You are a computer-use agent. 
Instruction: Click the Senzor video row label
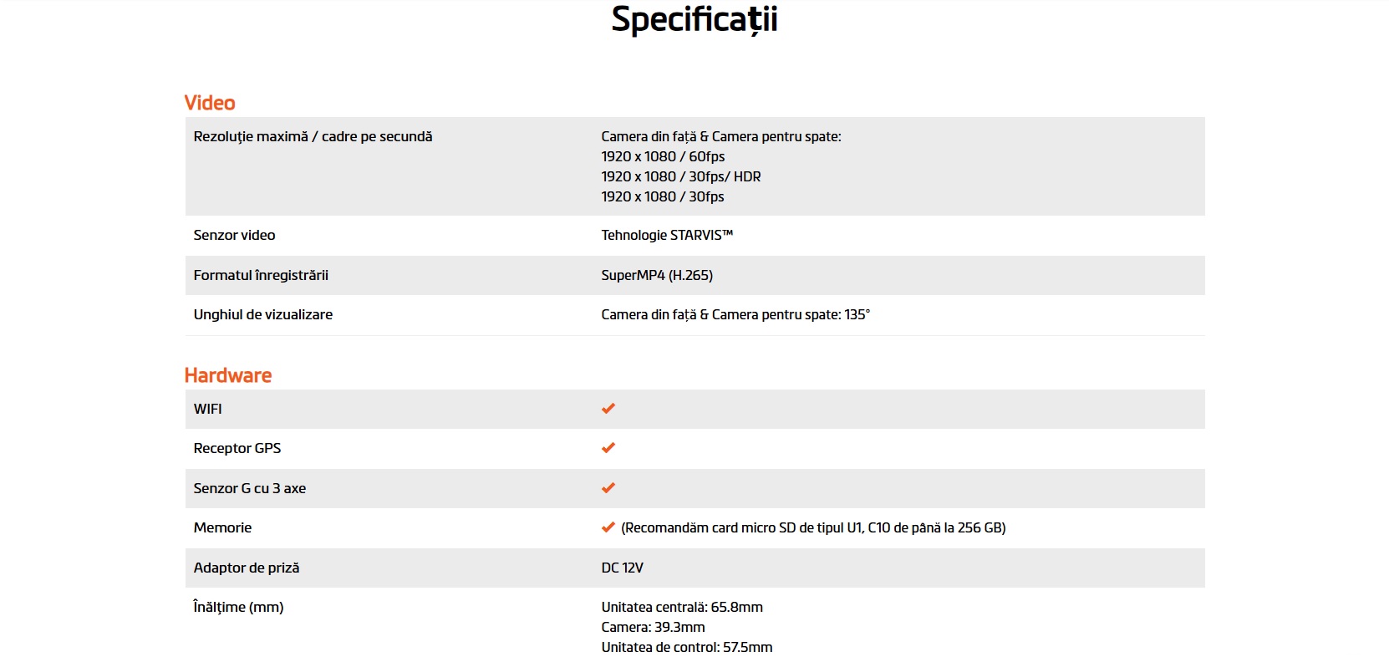point(234,235)
